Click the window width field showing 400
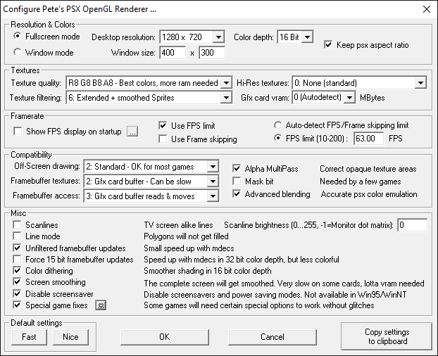The image size is (438, 356). (173, 53)
